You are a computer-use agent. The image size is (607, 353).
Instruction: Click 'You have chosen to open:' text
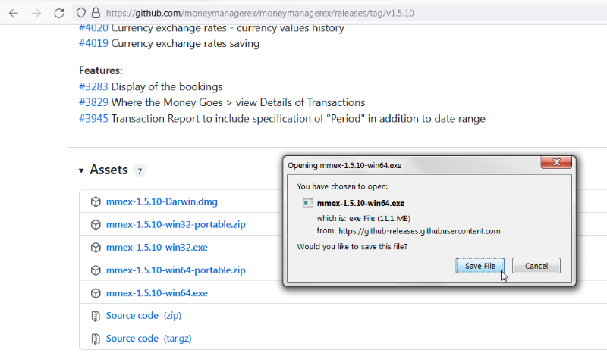click(x=342, y=186)
